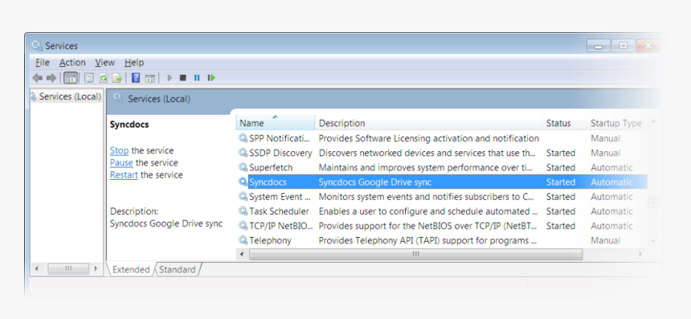691x319 pixels.
Task: Click the Start Service play icon
Action: [170, 78]
